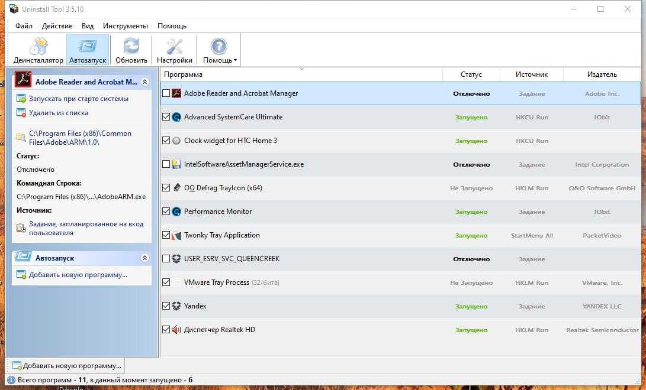646x390 pixels.
Task: Click the AdobeARM.exe command line text
Action: [x=81, y=196]
